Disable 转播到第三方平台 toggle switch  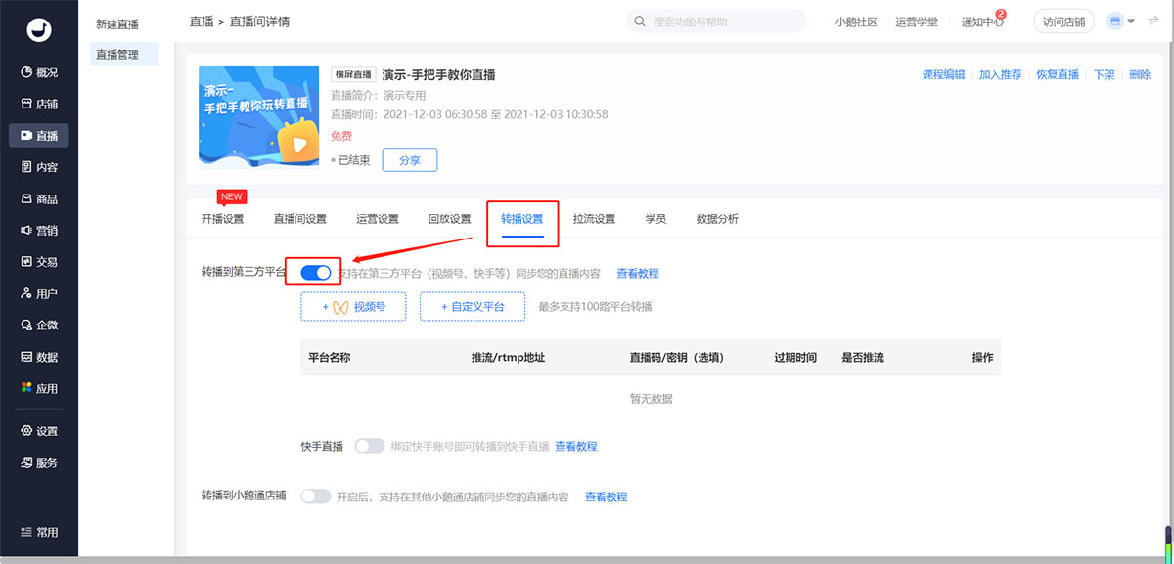click(316, 273)
